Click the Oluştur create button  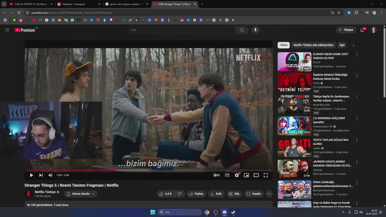(346, 30)
